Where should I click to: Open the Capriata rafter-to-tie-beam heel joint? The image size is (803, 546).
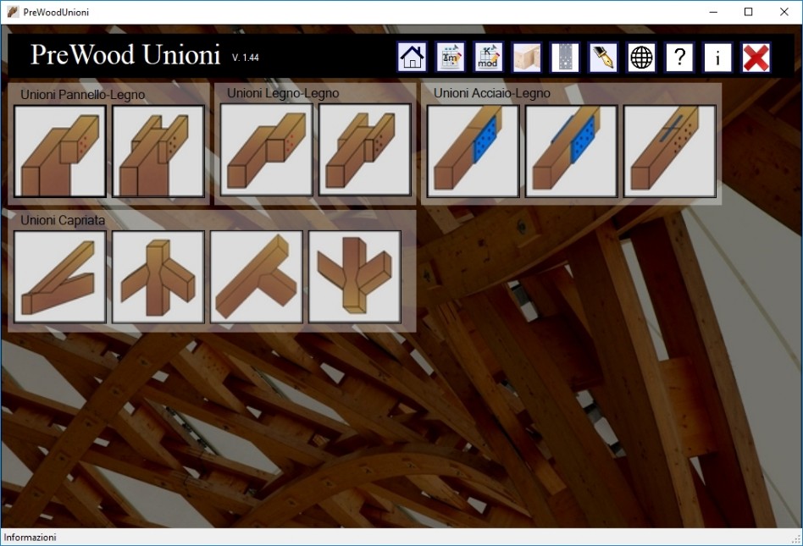coord(60,277)
